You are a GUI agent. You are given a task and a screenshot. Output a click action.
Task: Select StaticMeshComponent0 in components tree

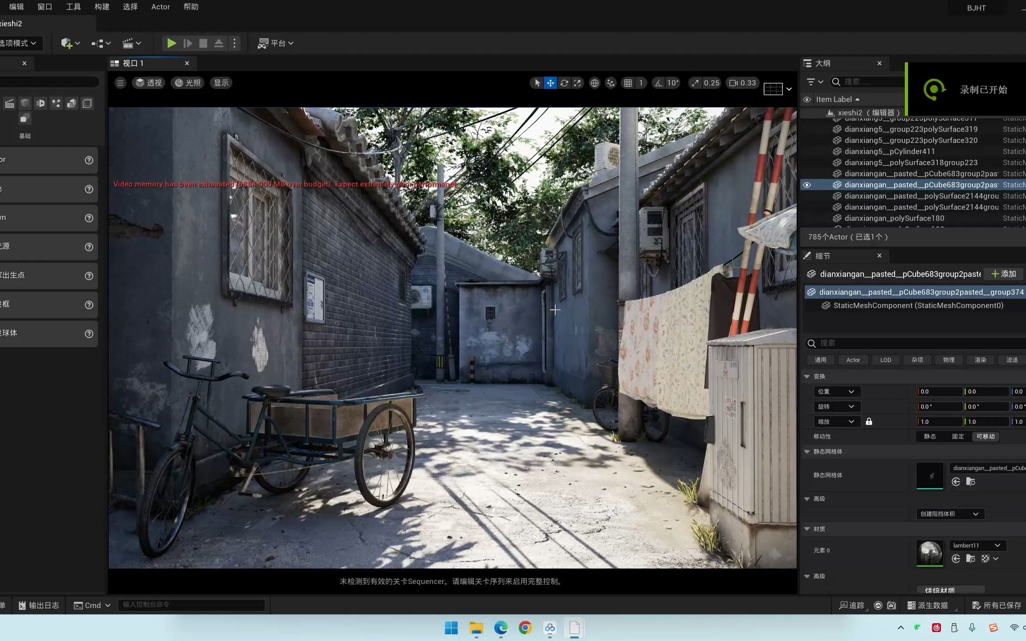click(x=918, y=305)
